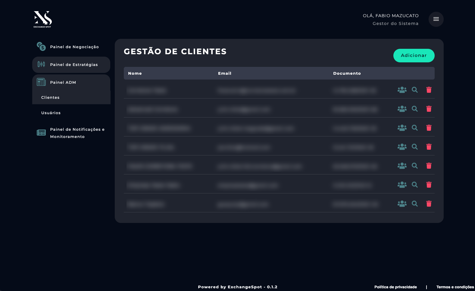
Task: Select Clientes submenu item
Action: 71,97
